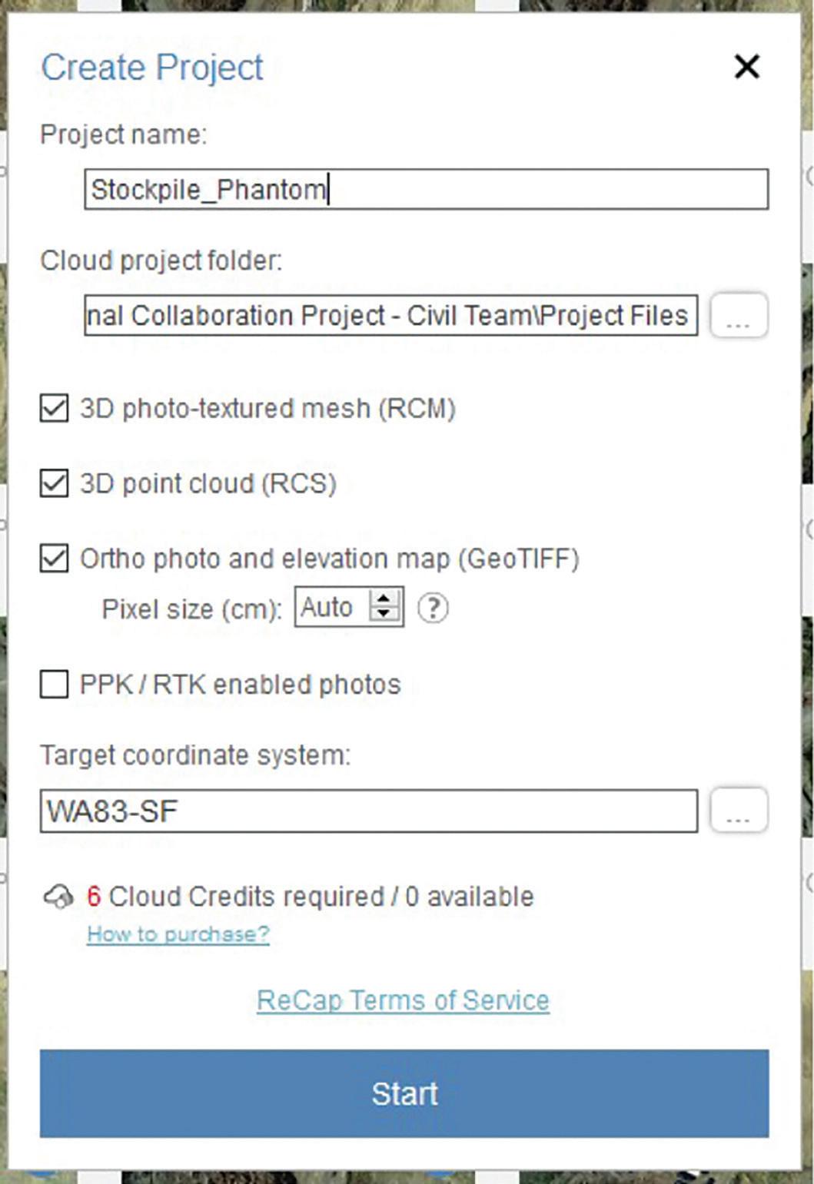
Task: Click the Pixel size Auto value box
Action: tap(332, 608)
